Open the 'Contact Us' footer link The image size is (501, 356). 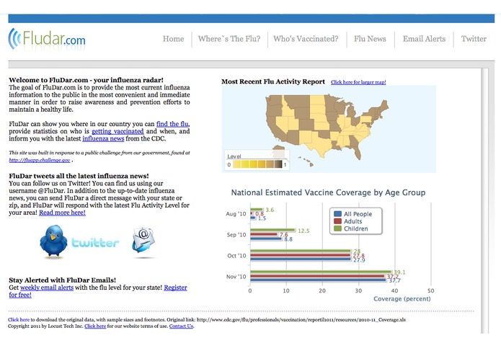tap(181, 326)
